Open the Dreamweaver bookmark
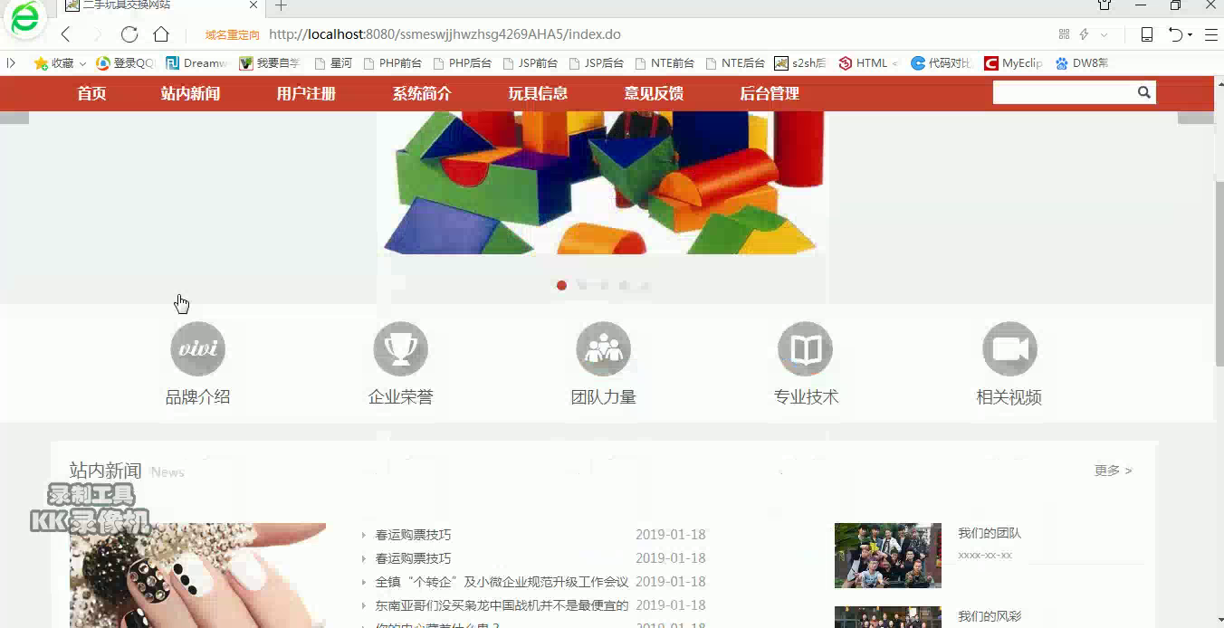Screen dimensions: 1224x628 tap(196, 63)
